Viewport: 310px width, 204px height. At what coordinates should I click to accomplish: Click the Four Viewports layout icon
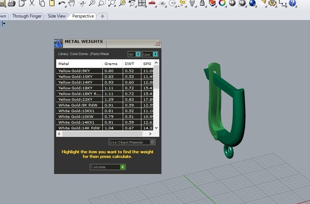(142, 3)
